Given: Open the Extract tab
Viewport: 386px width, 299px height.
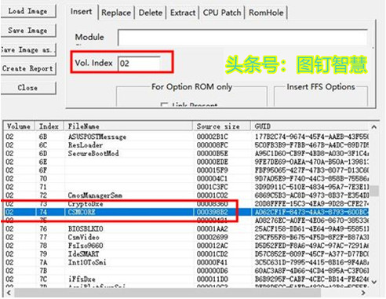Looking at the screenshot, I should [x=183, y=13].
